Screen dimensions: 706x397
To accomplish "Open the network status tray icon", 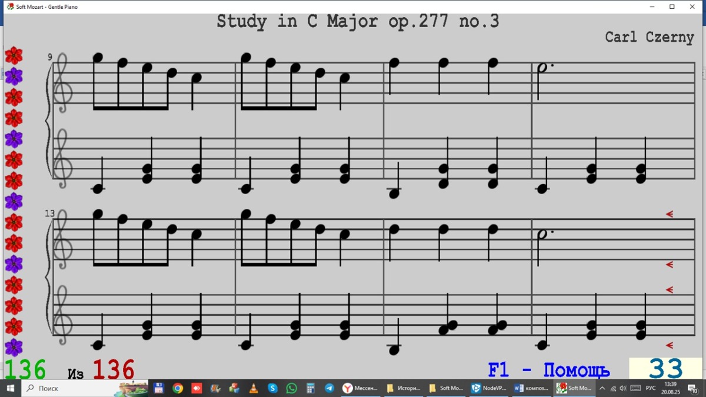I will pyautogui.click(x=613, y=388).
